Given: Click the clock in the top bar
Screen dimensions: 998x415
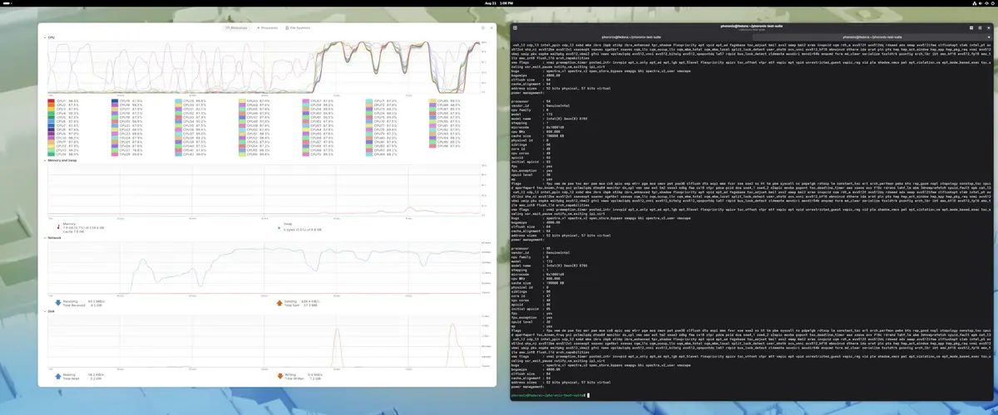Looking at the screenshot, I should click(498, 3).
